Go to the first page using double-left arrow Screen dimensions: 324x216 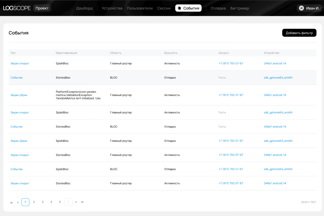[x=11, y=202]
